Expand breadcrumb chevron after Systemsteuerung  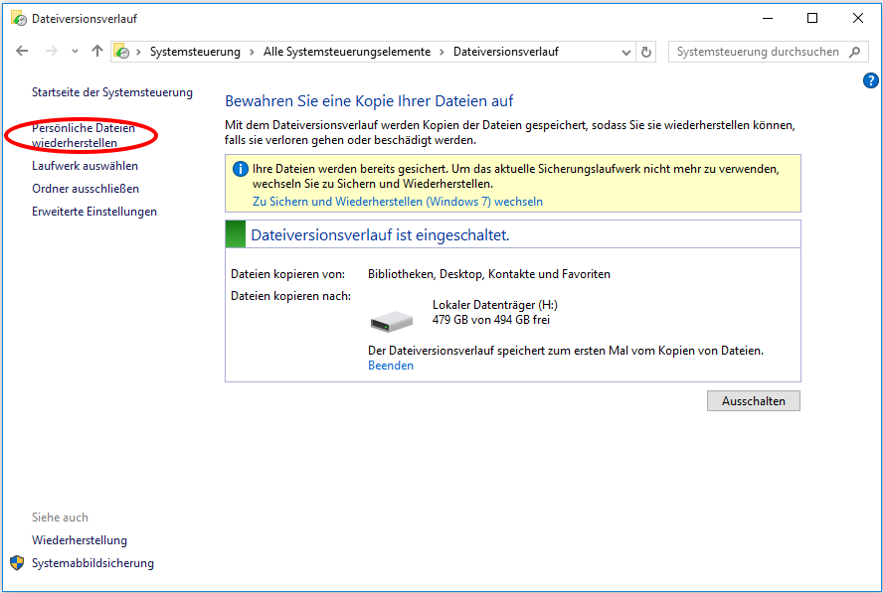(252, 53)
